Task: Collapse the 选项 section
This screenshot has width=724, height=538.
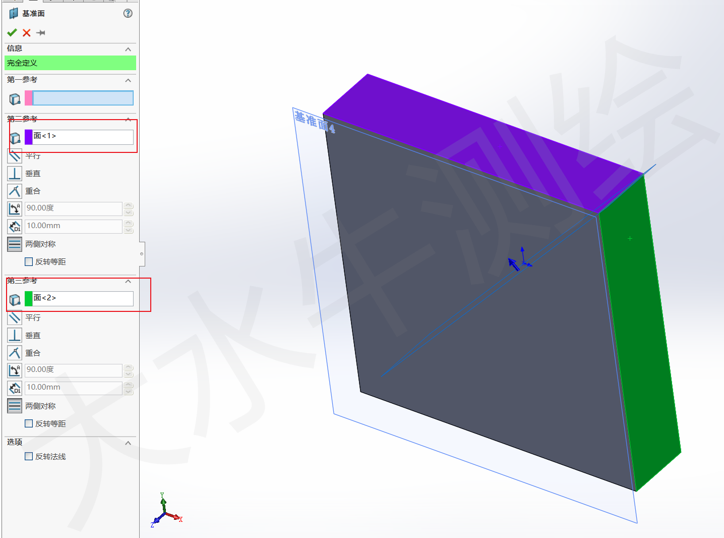Action: pyautogui.click(x=128, y=443)
